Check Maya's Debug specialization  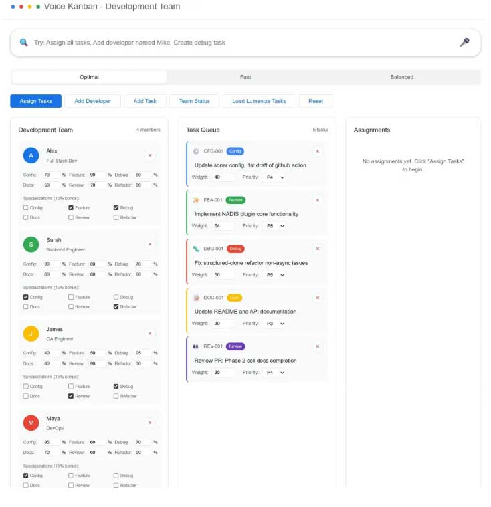coord(116,476)
